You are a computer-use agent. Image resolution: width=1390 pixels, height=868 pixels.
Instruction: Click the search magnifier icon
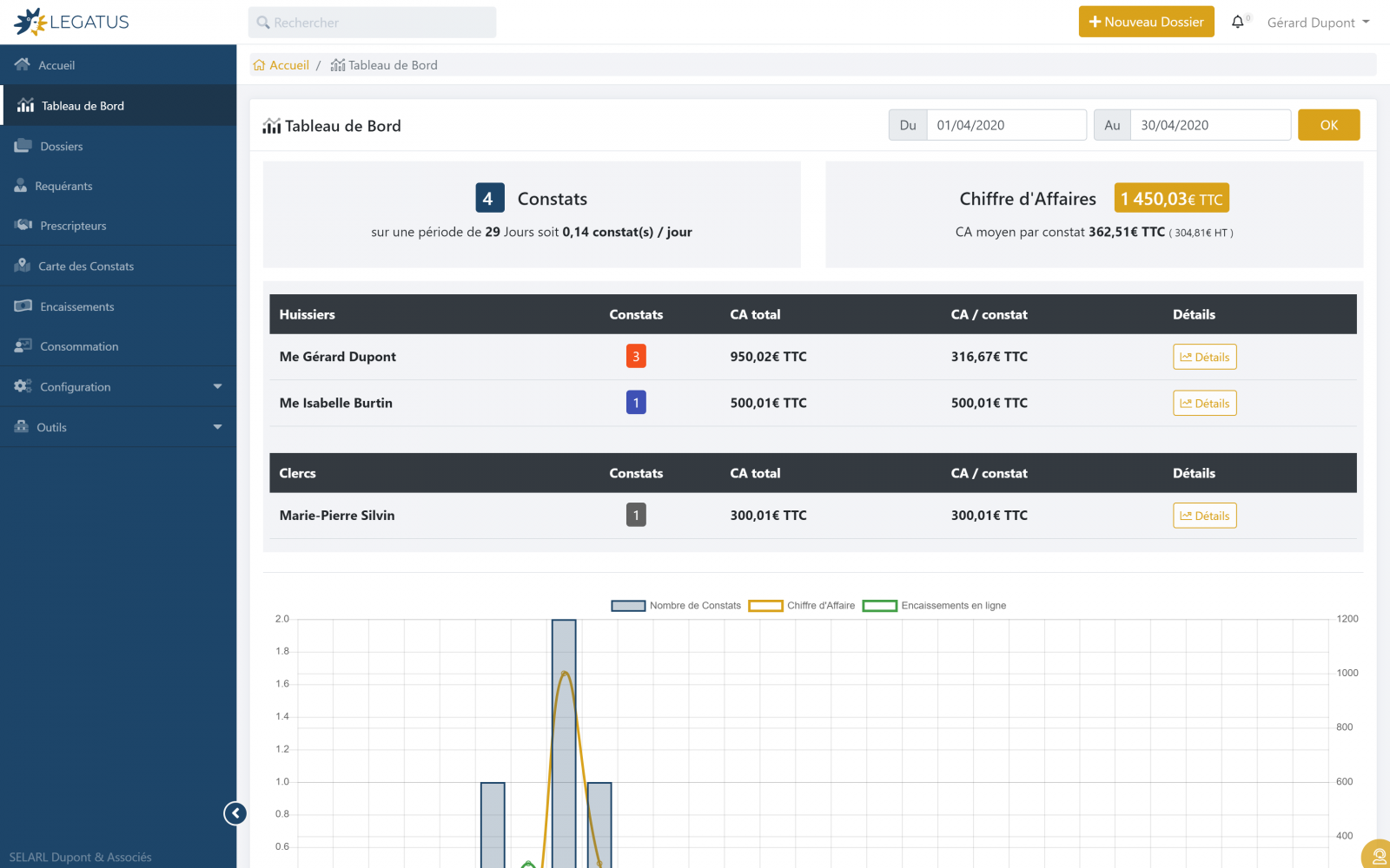click(263, 23)
